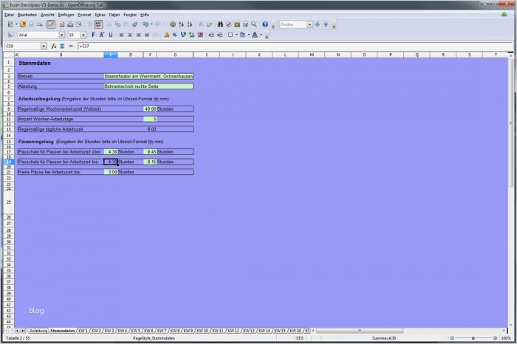Viewport: 517px width, 344px height.
Task: Switch to the KW 1 sheet tab
Action: click(x=83, y=331)
